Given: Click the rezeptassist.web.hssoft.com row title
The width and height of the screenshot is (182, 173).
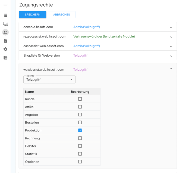Looking at the screenshot, I should click(45, 36).
